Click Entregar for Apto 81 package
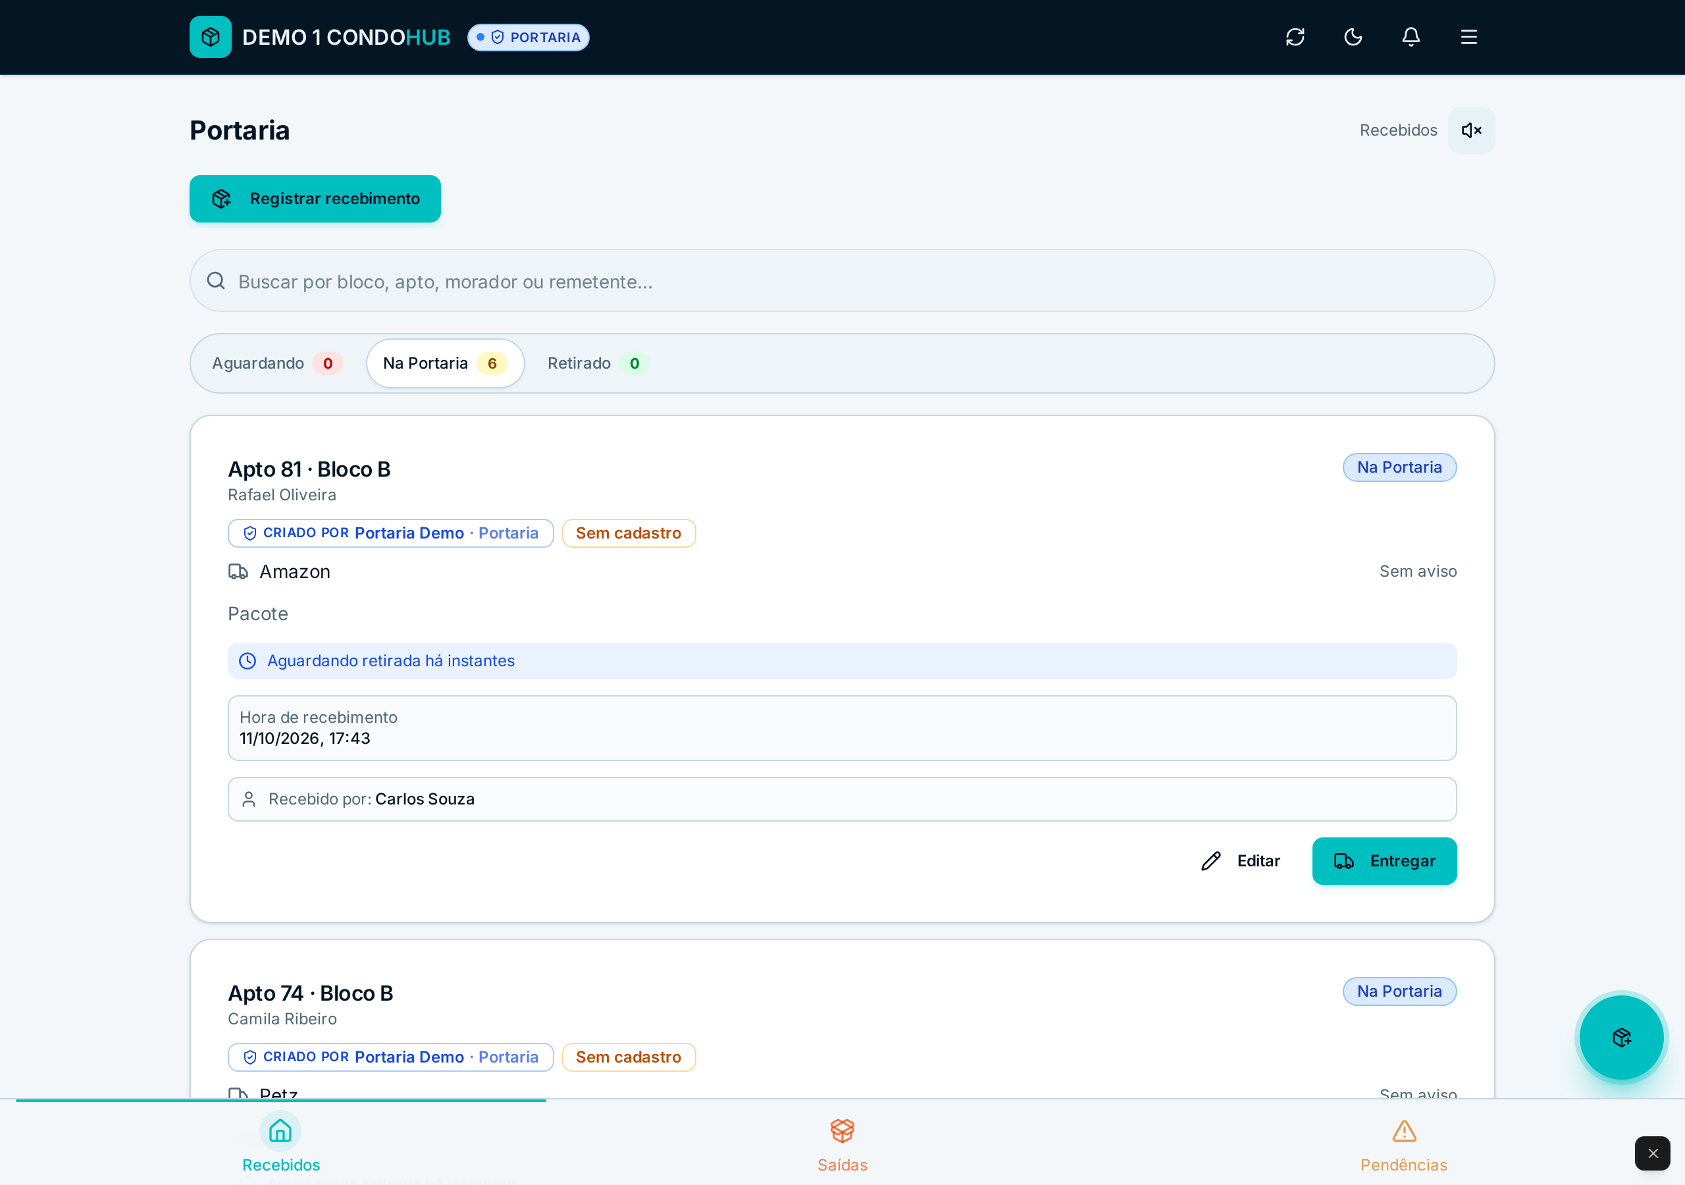The image size is (1685, 1185). click(1384, 860)
